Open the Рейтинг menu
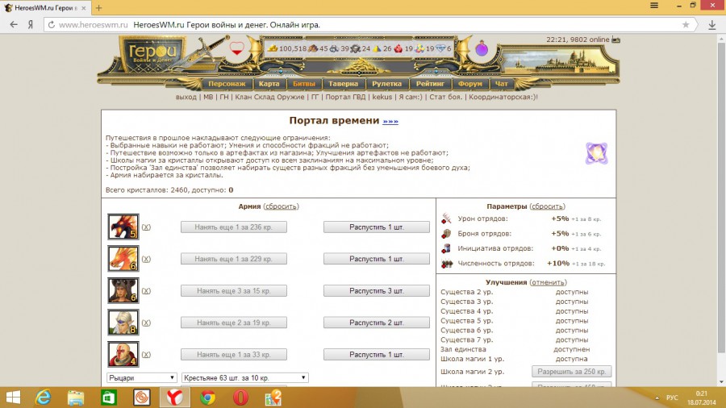Screen dimensions: 726x408 [x=430, y=84]
